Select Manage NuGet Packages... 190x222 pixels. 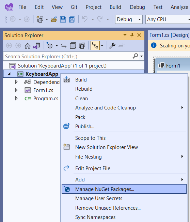(x=124, y=189)
